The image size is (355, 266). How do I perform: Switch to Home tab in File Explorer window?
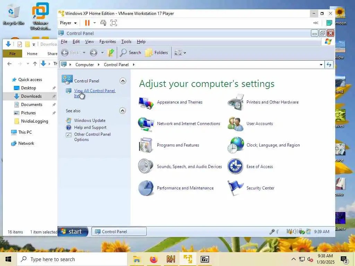pyautogui.click(x=32, y=54)
